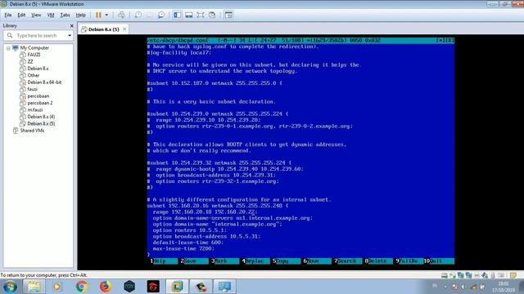Click the 4 Replac function key in the editor
Screen dimensions: 524x294
(255, 261)
